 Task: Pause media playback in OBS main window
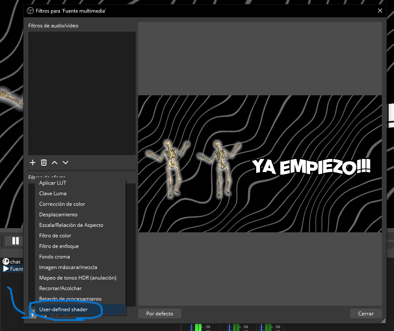[15, 241]
